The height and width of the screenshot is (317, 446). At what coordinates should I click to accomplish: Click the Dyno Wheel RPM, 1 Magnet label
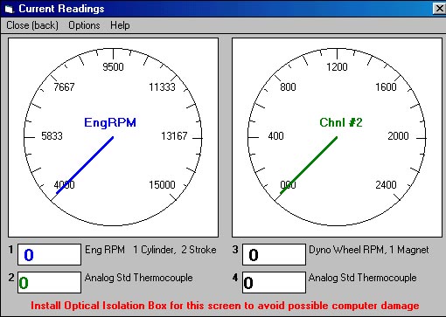(x=369, y=250)
